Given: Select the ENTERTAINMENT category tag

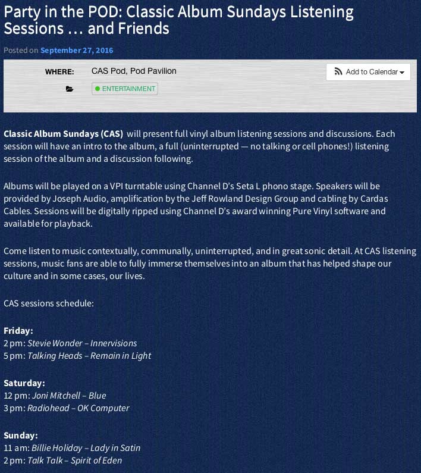Looking at the screenshot, I should (125, 89).
